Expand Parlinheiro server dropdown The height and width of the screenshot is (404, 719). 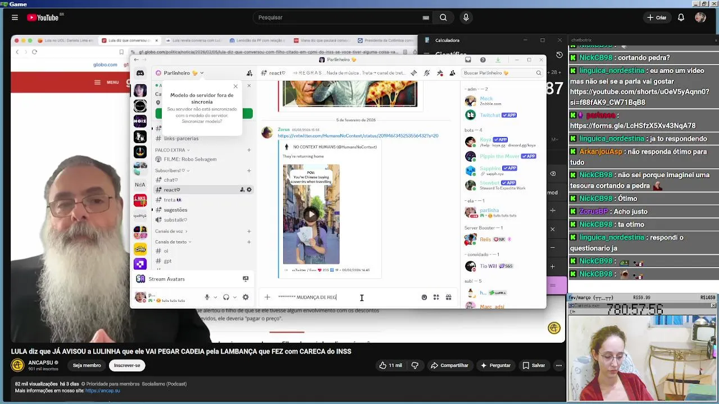[x=202, y=73]
